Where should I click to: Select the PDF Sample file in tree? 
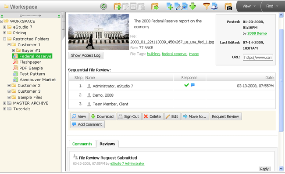pyautogui.click(x=31, y=68)
